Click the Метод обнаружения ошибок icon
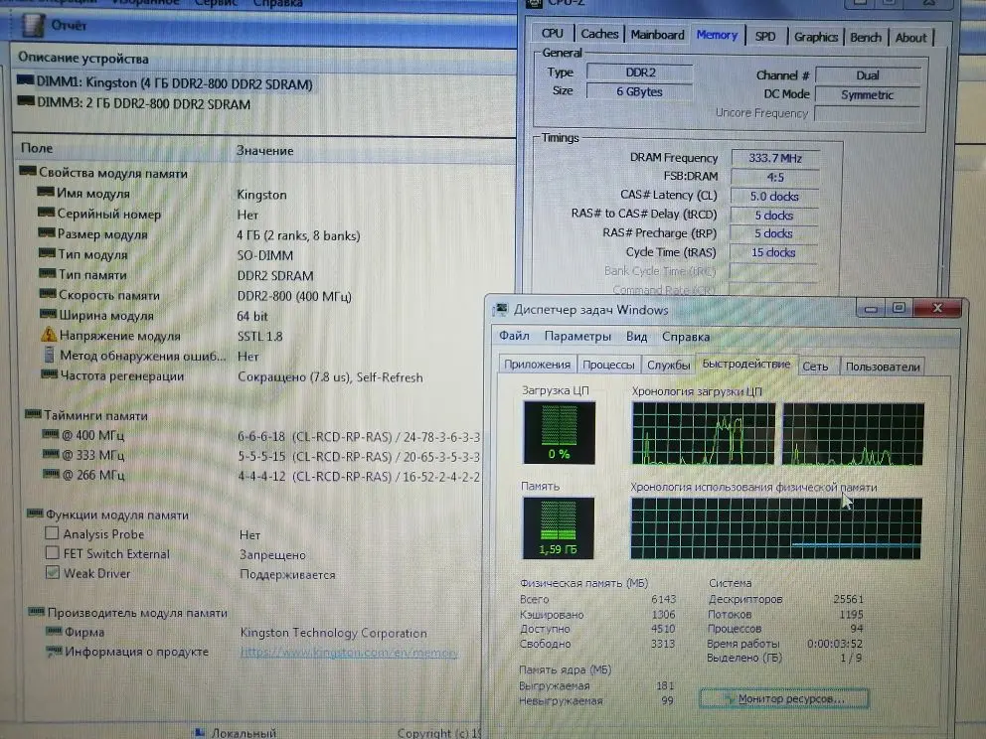The image size is (986, 739). point(49,355)
